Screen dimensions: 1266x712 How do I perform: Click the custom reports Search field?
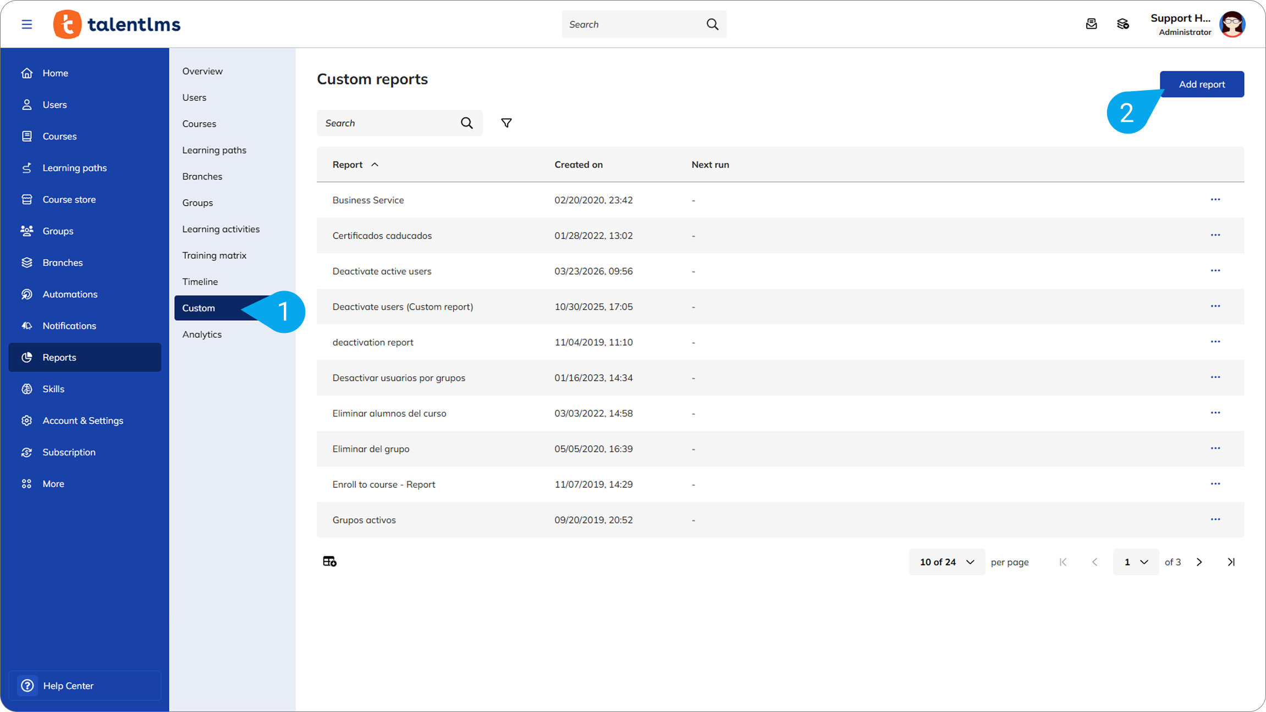388,123
